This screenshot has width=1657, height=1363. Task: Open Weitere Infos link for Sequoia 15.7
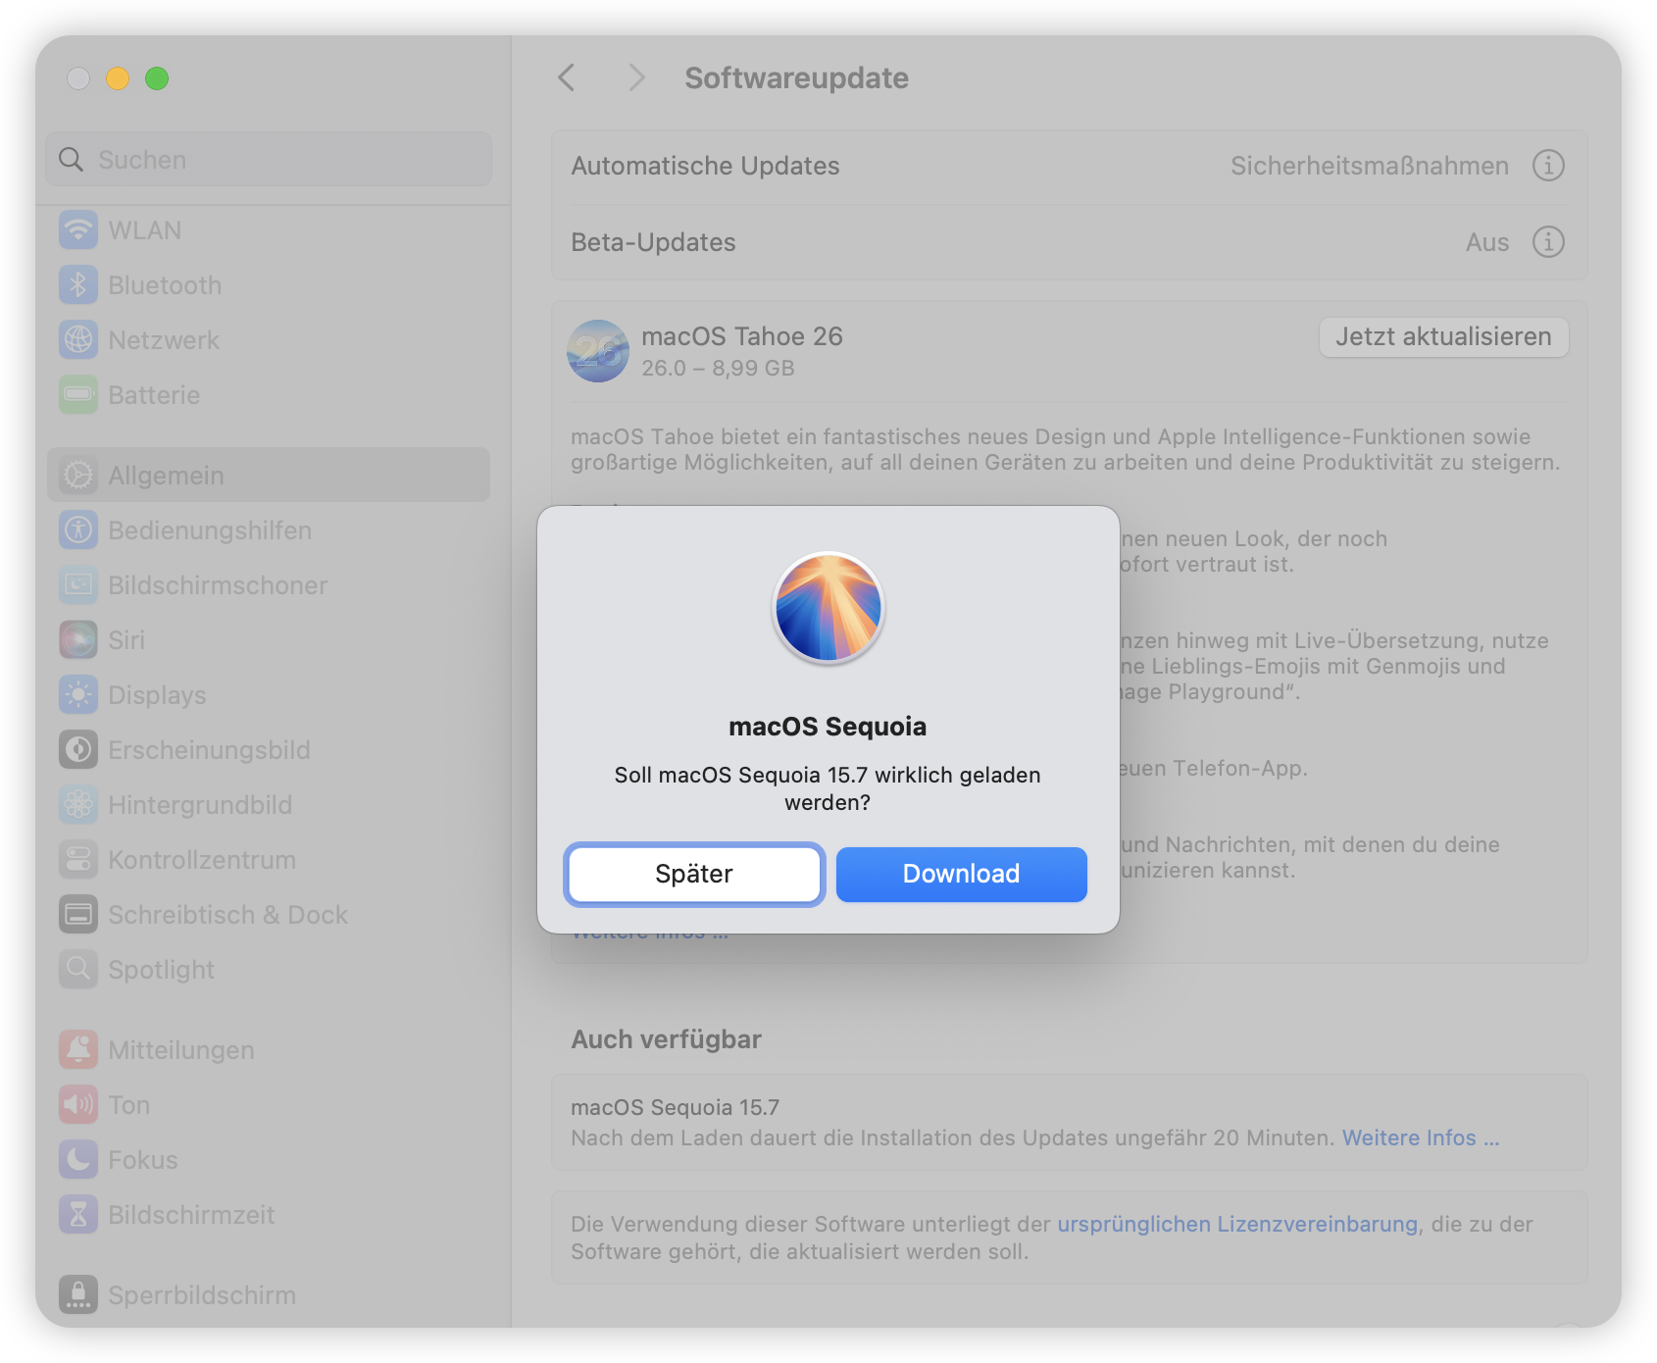coord(1421,1138)
